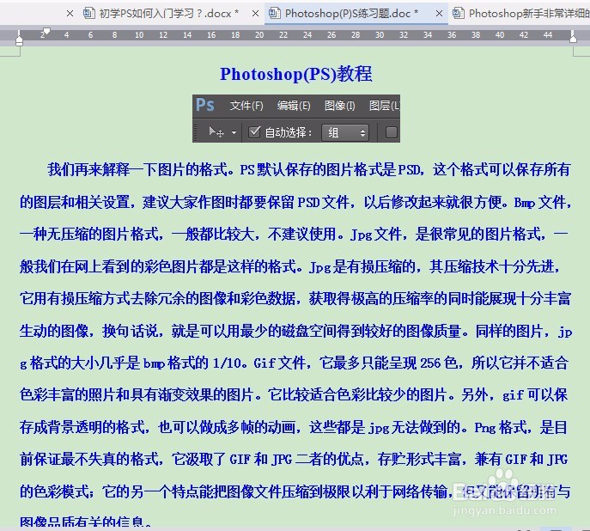Click the text 获取得极高的压缩率
Viewport: 590px width, 531px height.
pyautogui.click(x=371, y=298)
